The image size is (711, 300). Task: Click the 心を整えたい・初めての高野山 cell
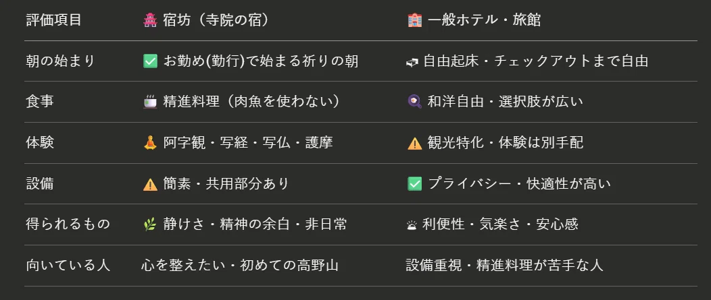click(x=240, y=265)
